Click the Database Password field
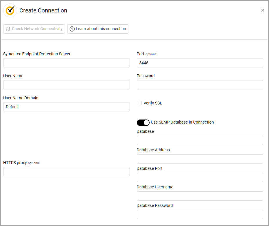This screenshot has height=226, width=269. point(200,214)
